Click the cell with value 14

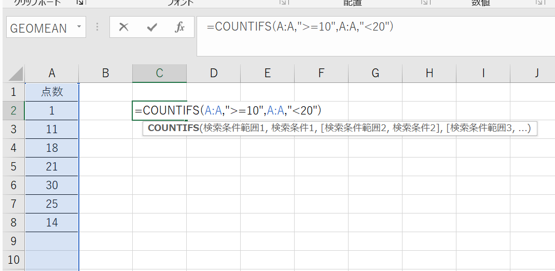[51, 223]
